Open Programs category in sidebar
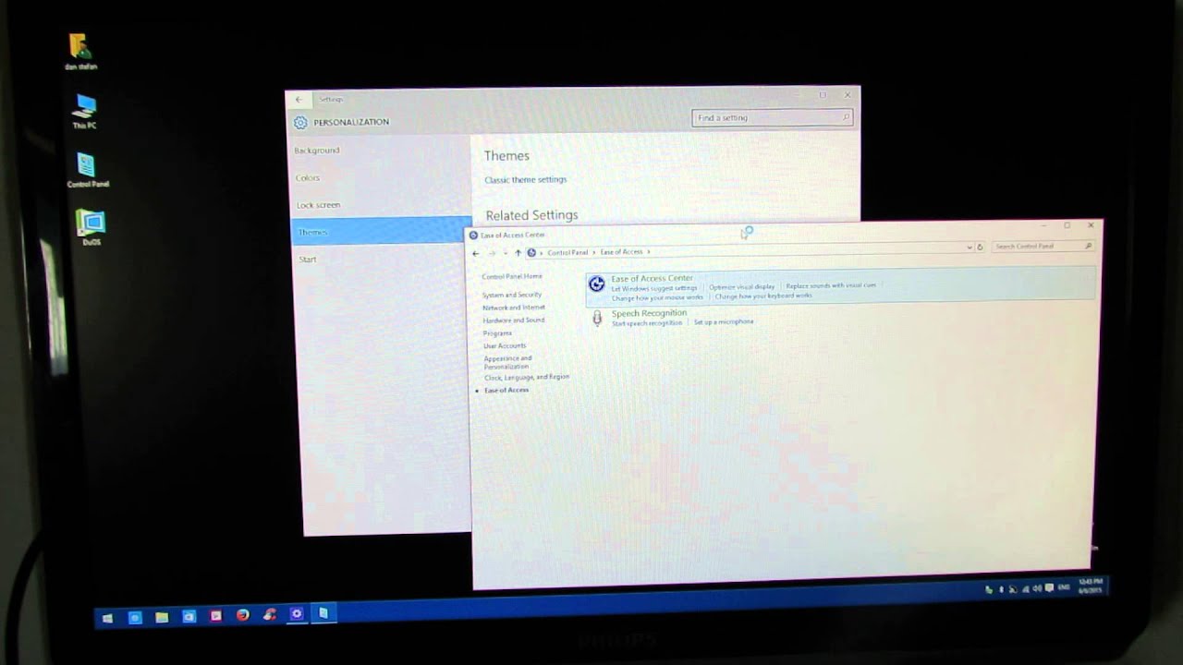 (497, 333)
